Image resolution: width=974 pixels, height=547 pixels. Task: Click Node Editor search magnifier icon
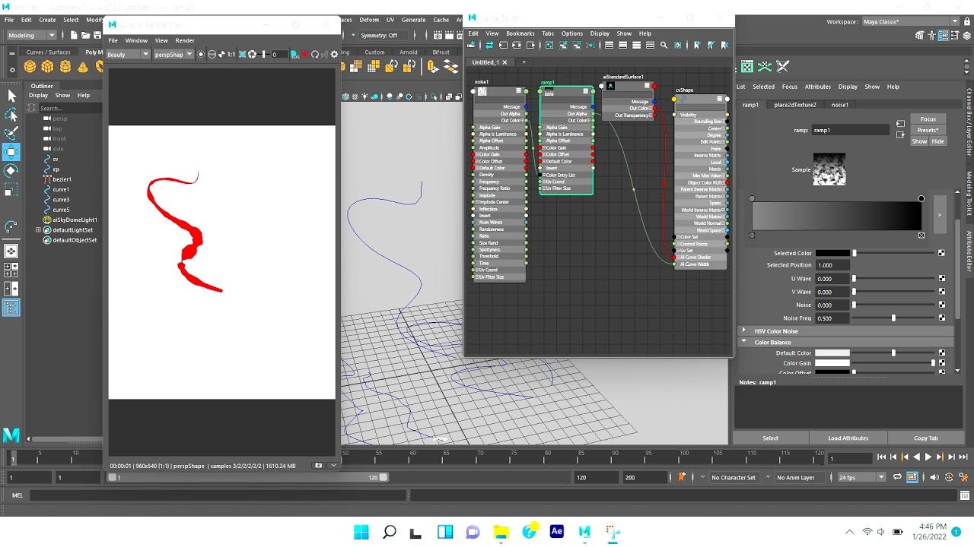pos(664,46)
